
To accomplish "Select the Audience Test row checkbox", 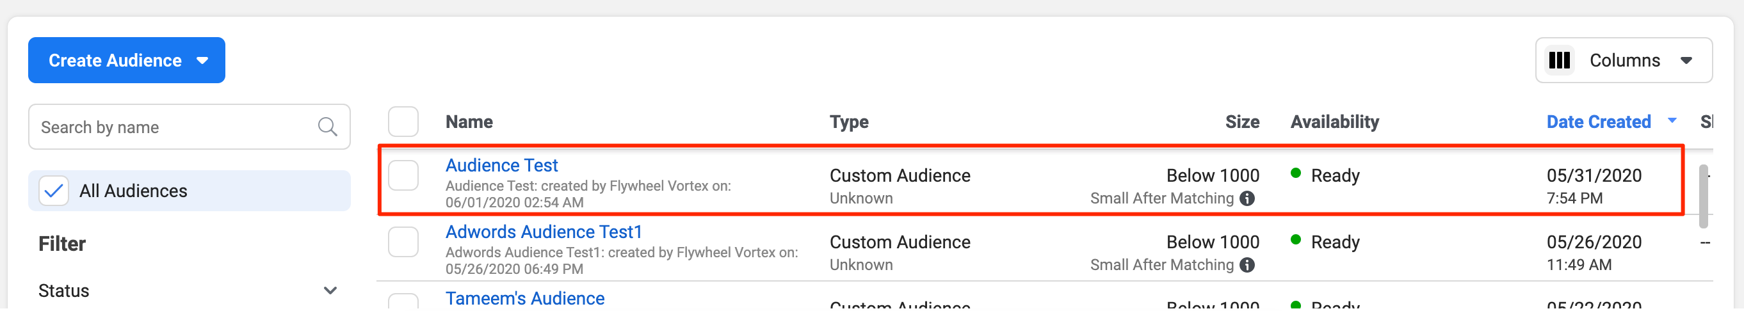I will coord(403,176).
